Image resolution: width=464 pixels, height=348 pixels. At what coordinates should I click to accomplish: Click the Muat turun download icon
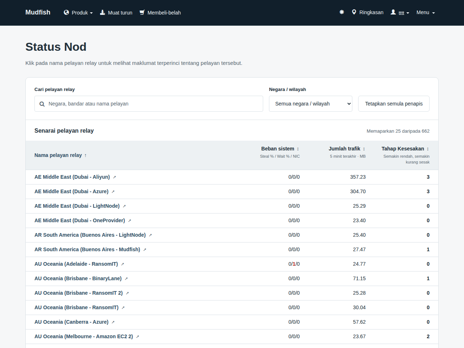coord(103,12)
